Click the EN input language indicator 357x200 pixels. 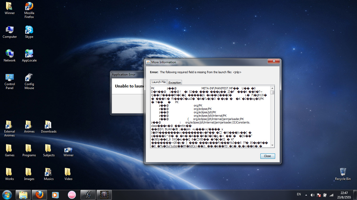pos(299,194)
